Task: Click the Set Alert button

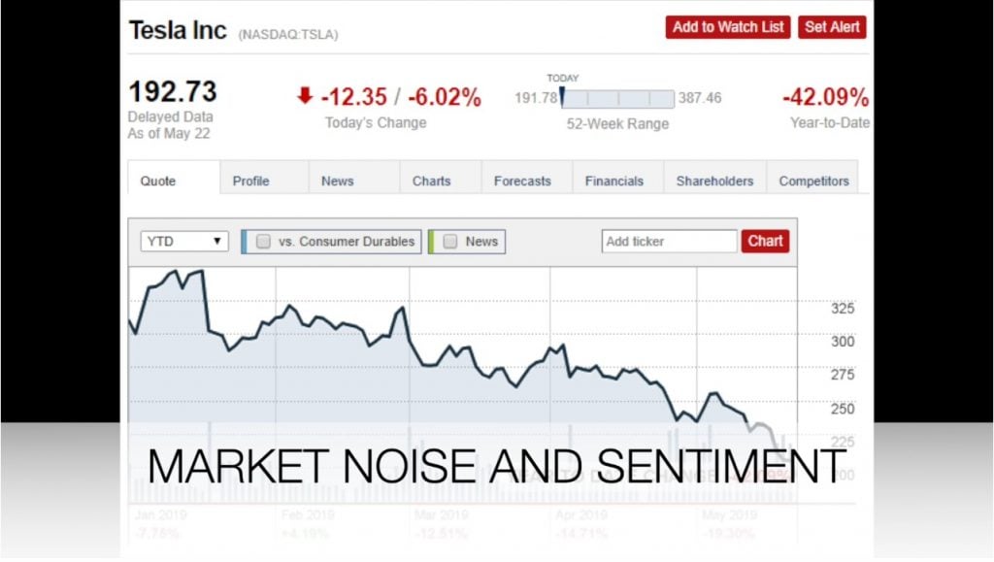Action: click(x=833, y=27)
